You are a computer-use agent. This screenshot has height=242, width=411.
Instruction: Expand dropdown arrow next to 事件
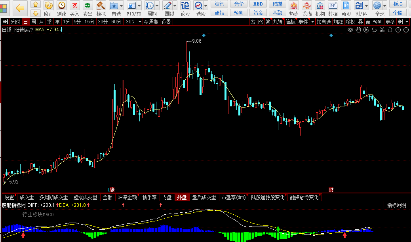pyautogui.click(x=312, y=22)
